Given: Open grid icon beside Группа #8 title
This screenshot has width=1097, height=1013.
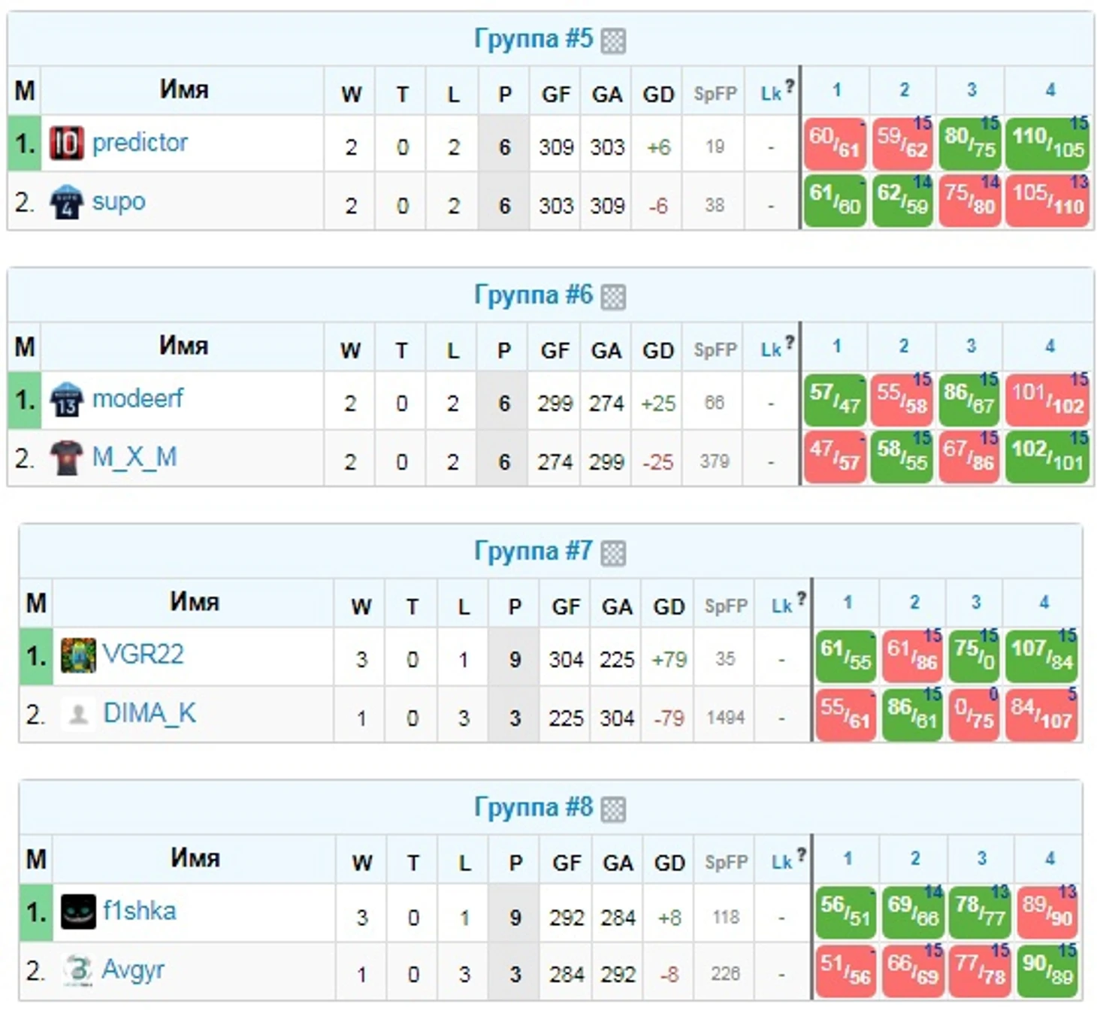Looking at the screenshot, I should [x=613, y=809].
